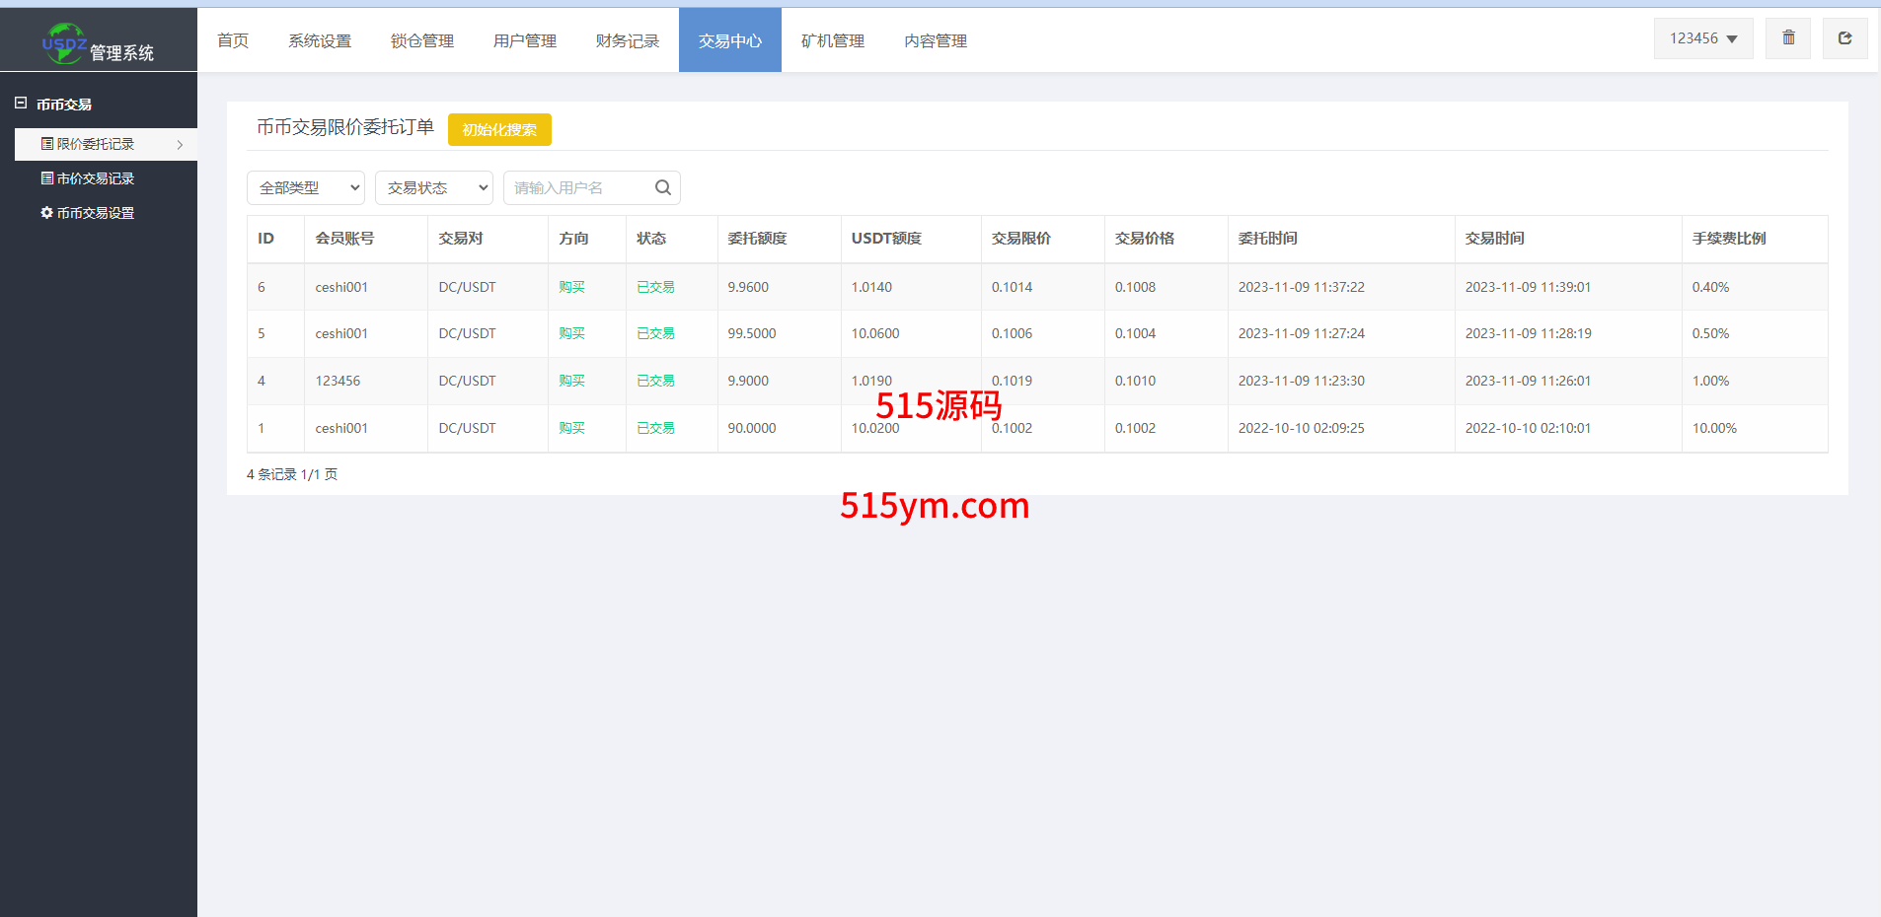The image size is (1881, 917).
Task: Go to 矿机管理 tab
Action: pos(832,40)
